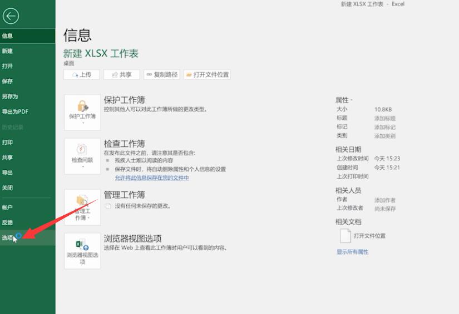Viewport: 459px width, 314px height.
Task: Select 打开 in the sidebar
Action: (x=27, y=66)
